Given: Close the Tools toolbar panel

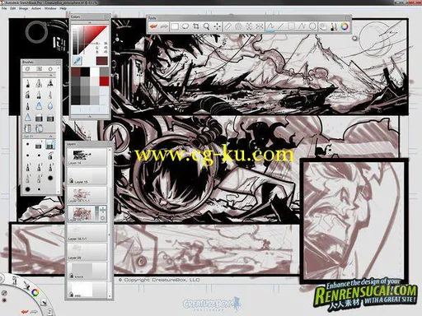Looking at the screenshot, I should pyautogui.click(x=349, y=18).
